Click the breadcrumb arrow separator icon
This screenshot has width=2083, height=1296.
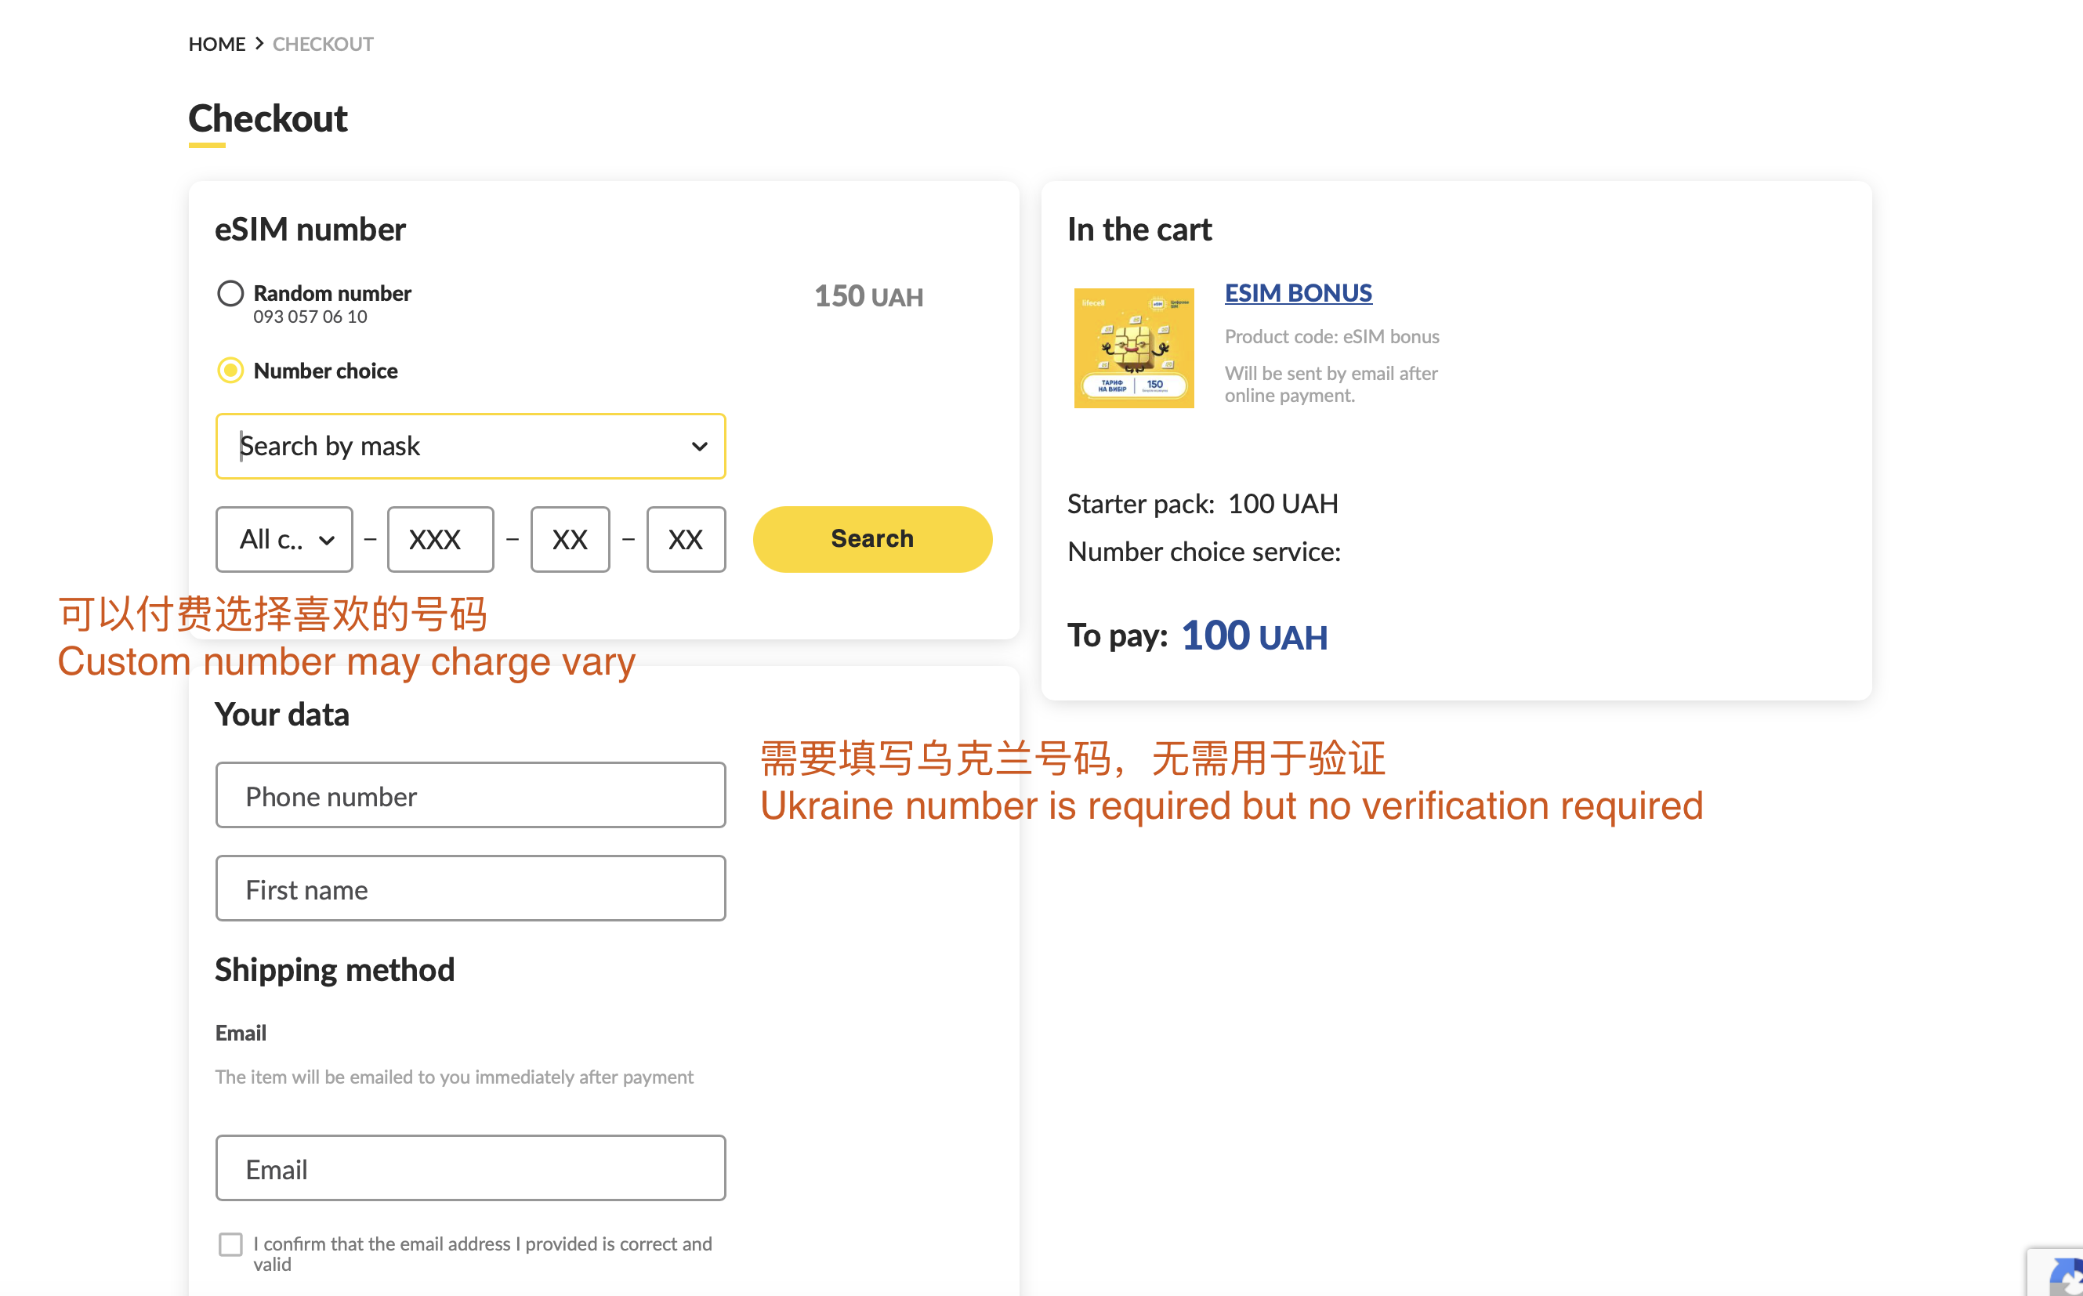pyautogui.click(x=259, y=44)
